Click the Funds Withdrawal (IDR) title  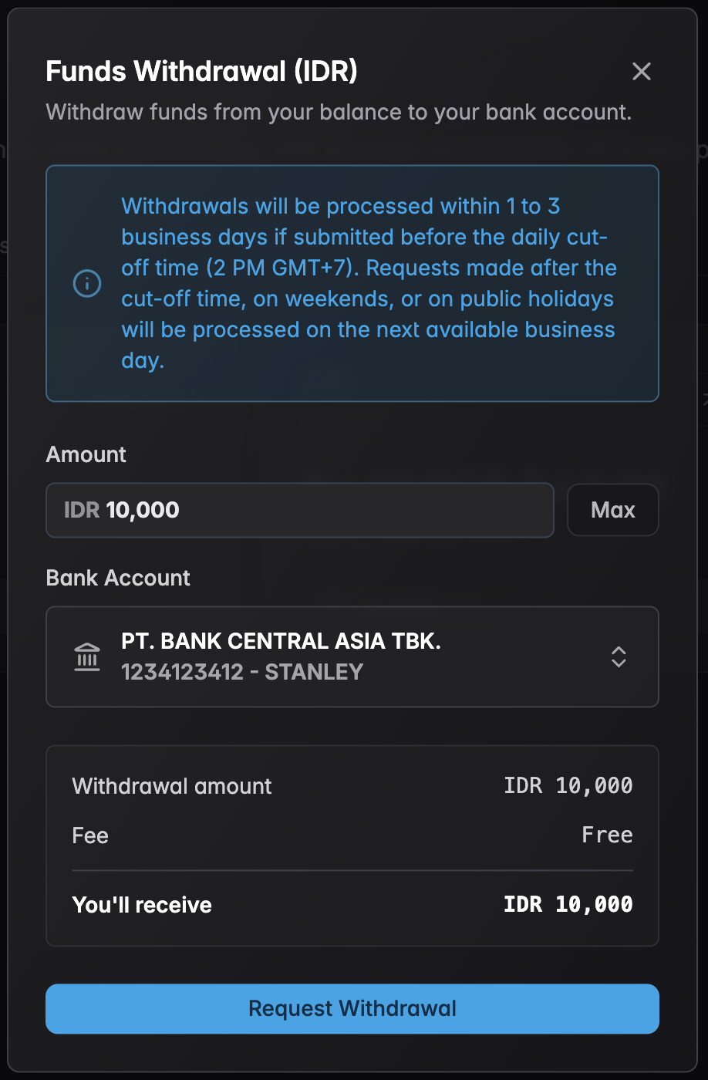[203, 71]
